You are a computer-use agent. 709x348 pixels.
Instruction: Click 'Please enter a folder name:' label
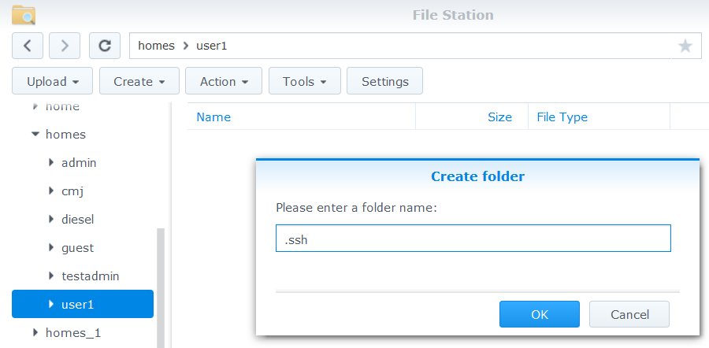(356, 209)
